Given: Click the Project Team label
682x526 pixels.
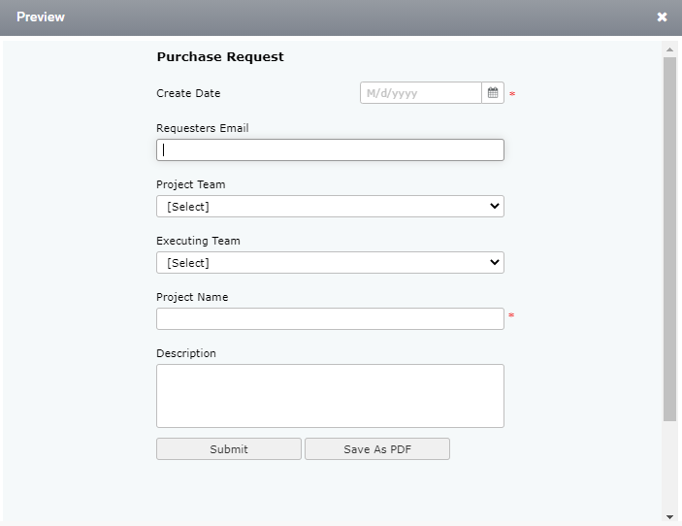Looking at the screenshot, I should (191, 184).
